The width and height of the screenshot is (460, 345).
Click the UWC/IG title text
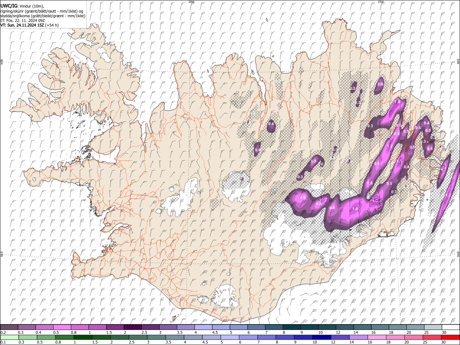tap(8, 6)
